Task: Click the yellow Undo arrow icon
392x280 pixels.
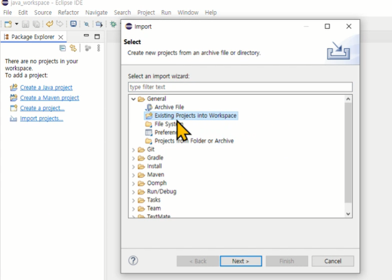Action: 49,24
